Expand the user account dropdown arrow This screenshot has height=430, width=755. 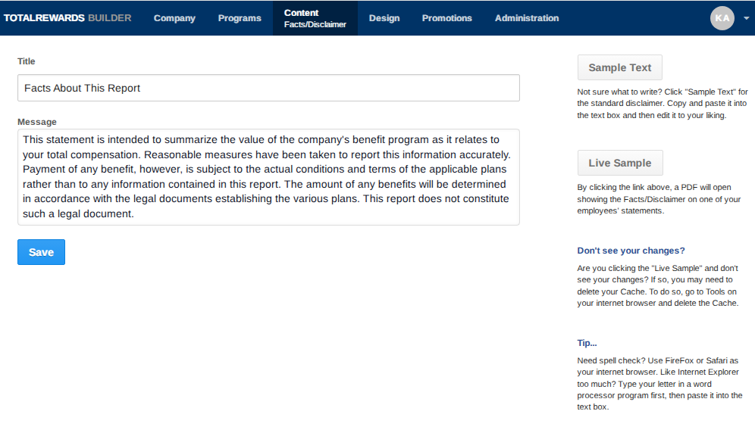747,18
